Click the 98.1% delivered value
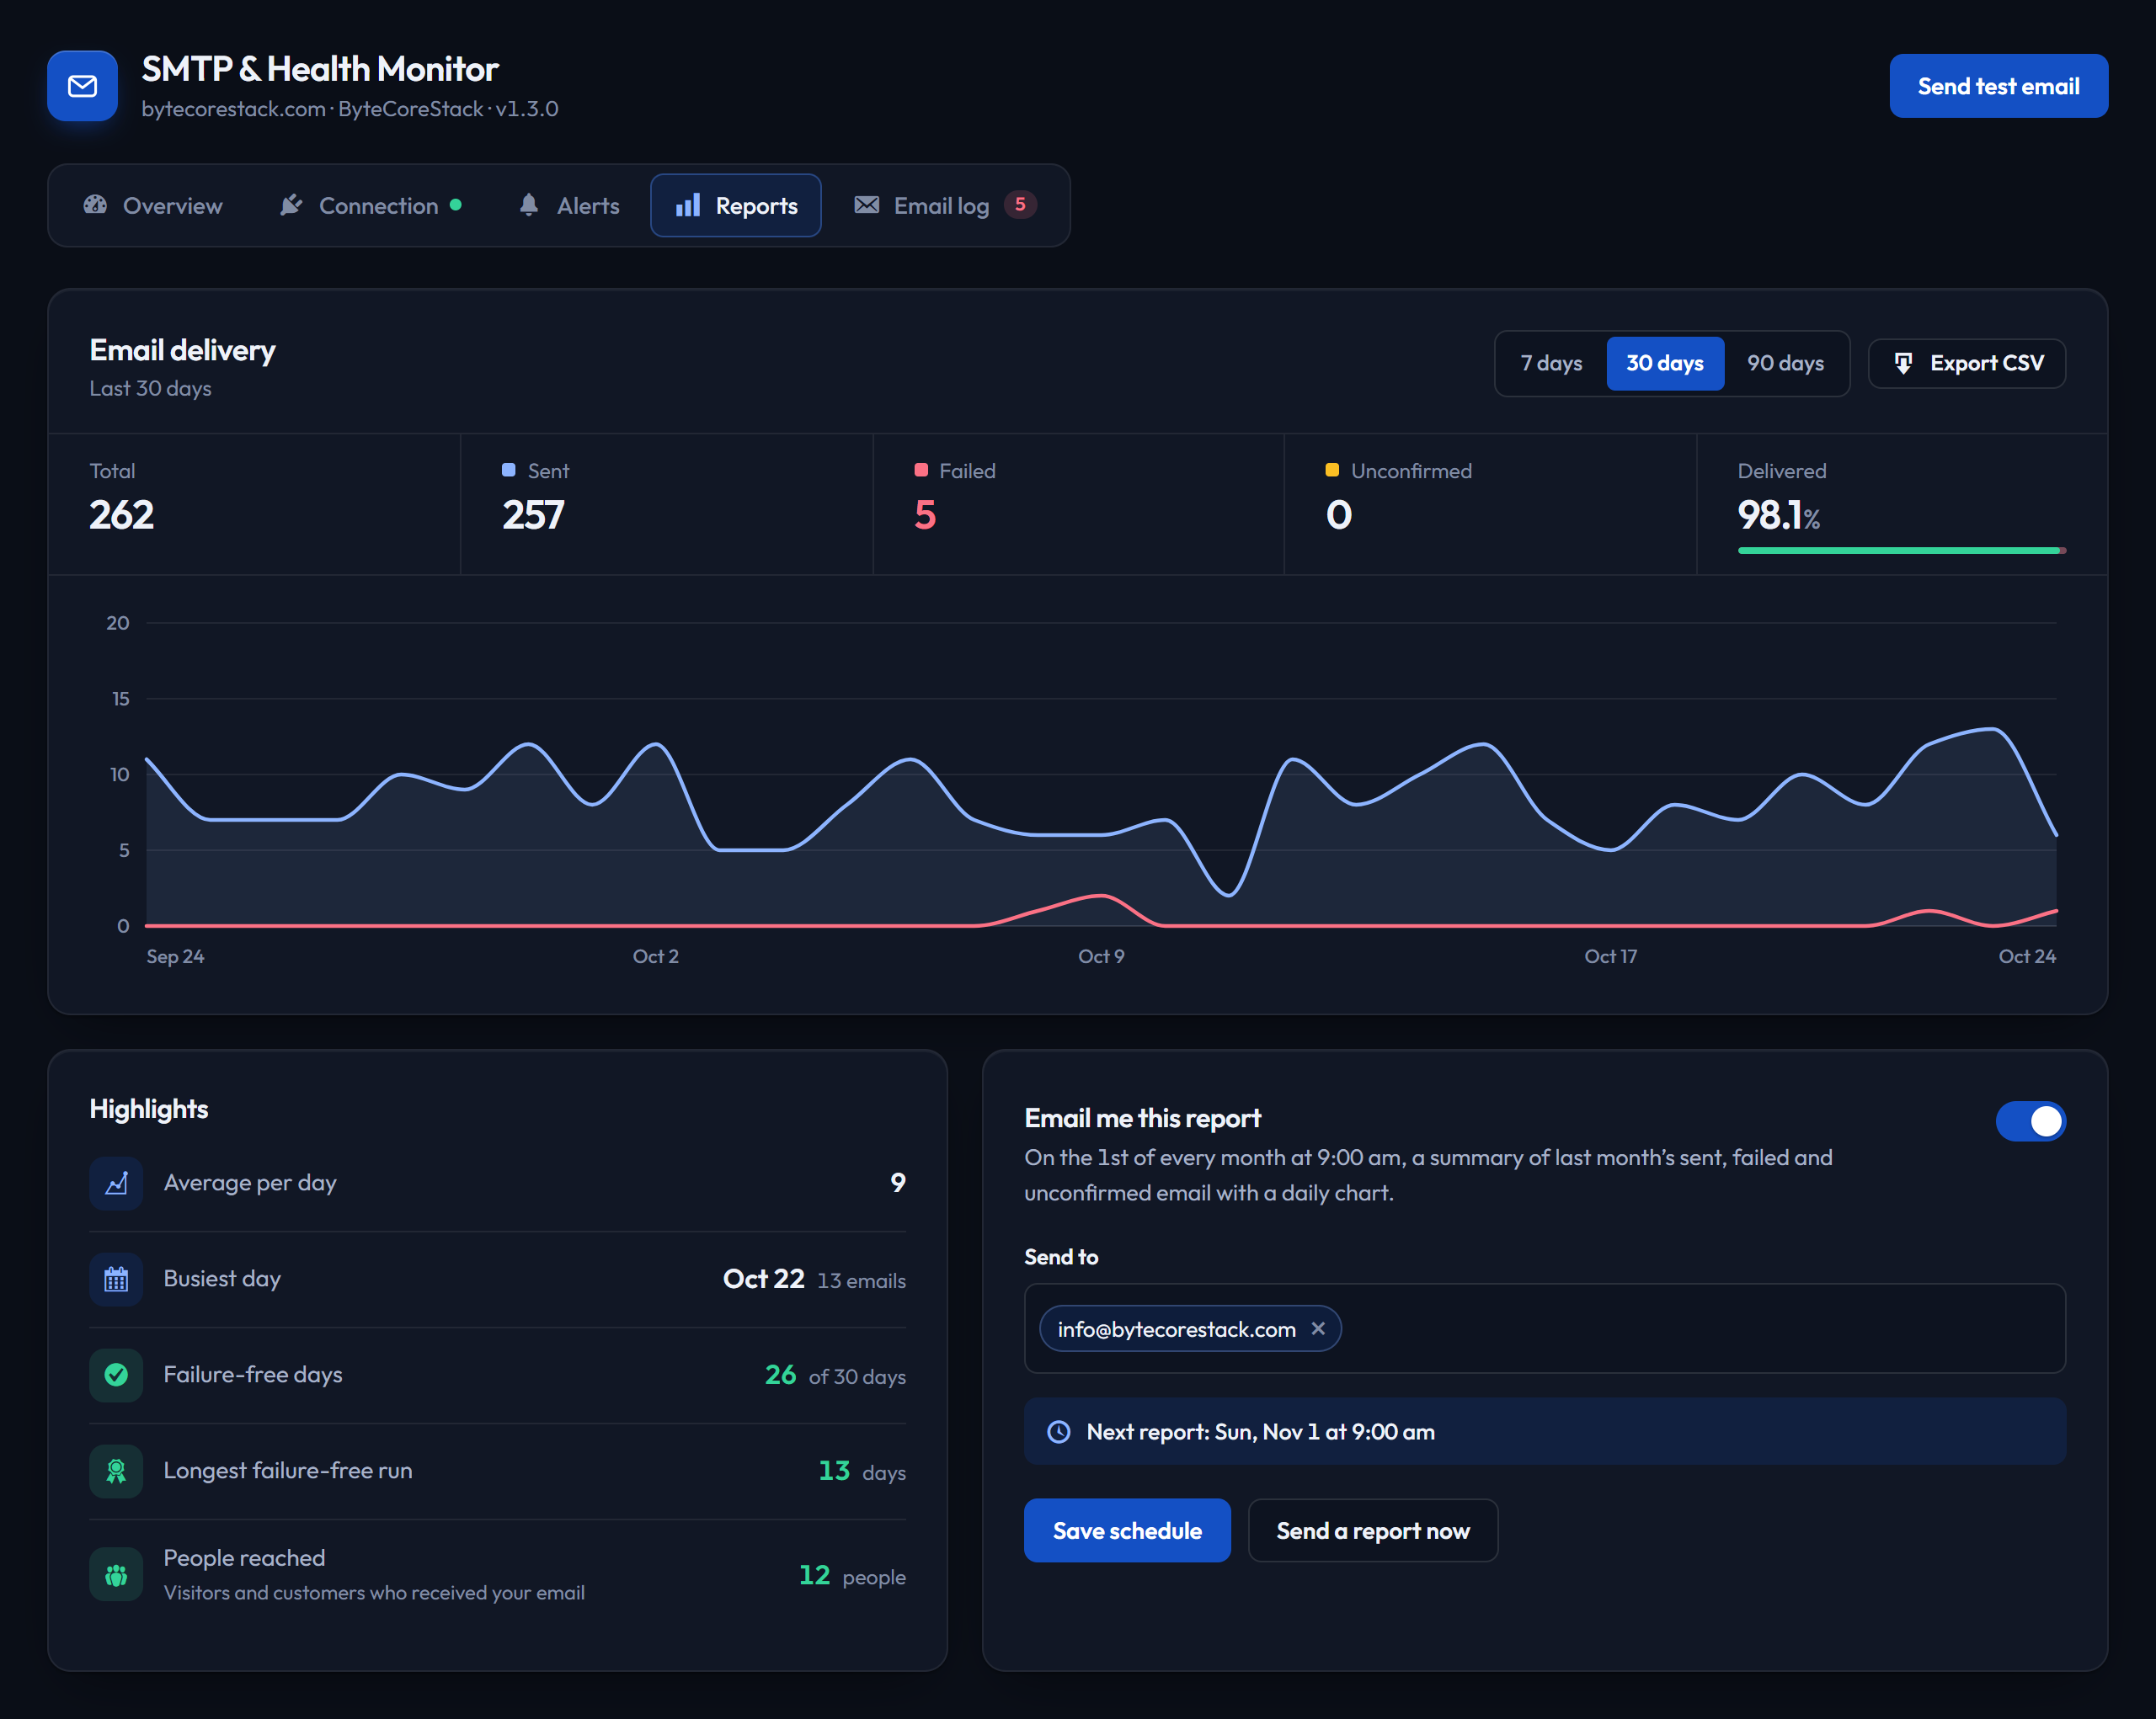 point(1779,516)
